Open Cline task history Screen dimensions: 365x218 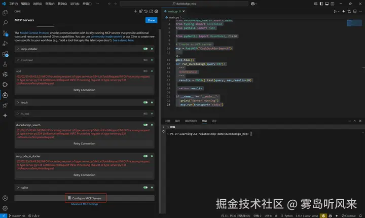(x=146, y=11)
